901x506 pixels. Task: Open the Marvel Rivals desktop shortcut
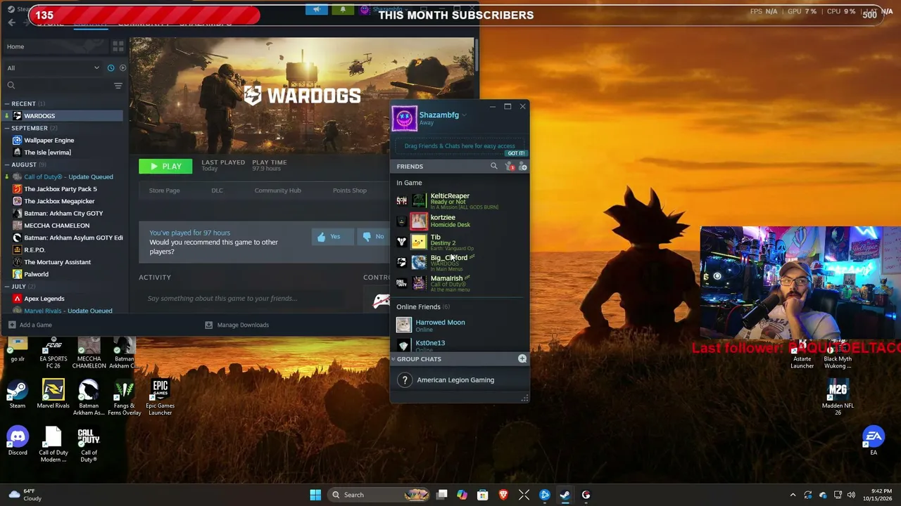tap(53, 394)
